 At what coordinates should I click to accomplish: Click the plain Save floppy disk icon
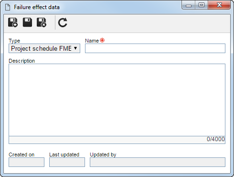click(x=27, y=22)
